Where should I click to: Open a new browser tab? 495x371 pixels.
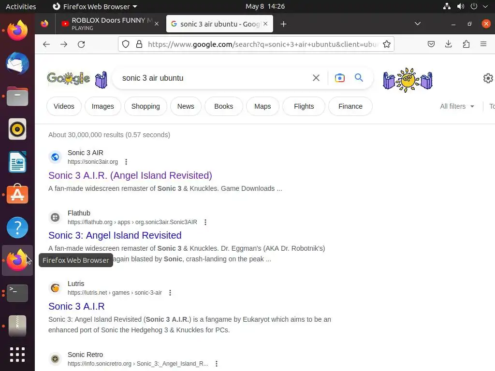pos(283,24)
